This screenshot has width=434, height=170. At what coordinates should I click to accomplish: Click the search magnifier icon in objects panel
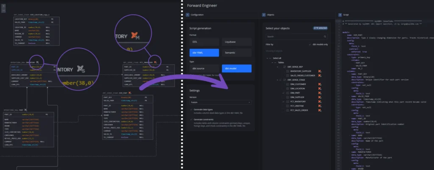pyautogui.click(x=325, y=36)
